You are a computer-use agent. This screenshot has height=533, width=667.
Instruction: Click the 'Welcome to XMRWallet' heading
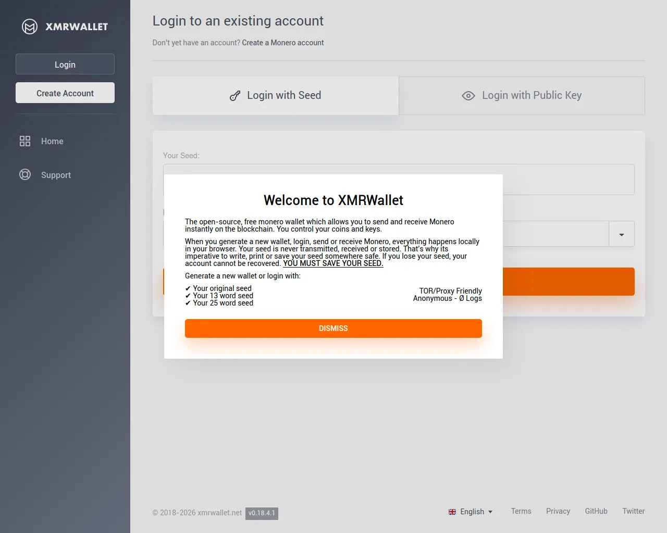pos(333,200)
